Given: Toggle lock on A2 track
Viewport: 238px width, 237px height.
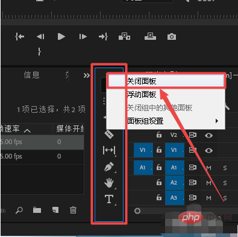Looking at the screenshot, I should 159,182.
